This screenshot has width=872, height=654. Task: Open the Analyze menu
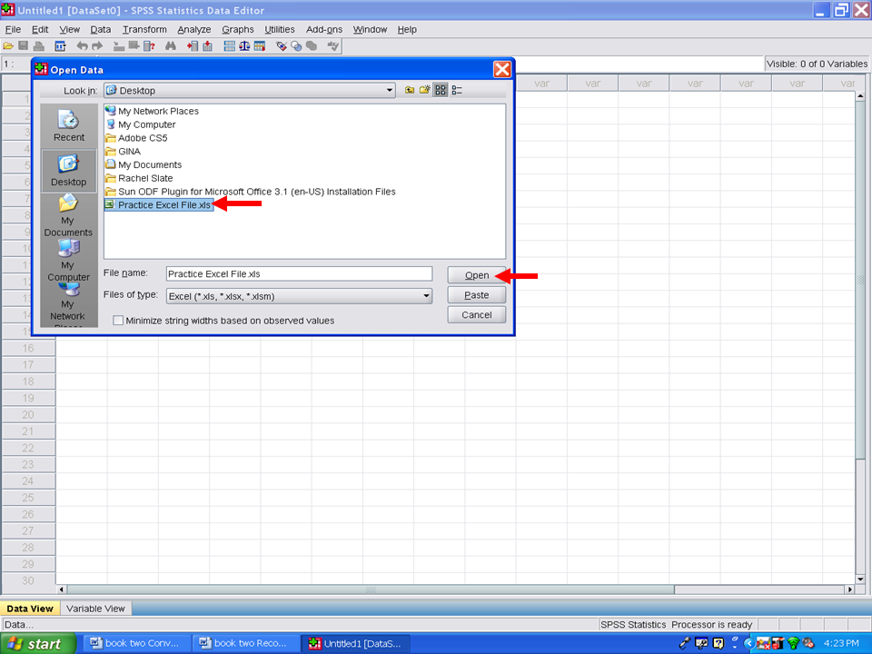(194, 29)
